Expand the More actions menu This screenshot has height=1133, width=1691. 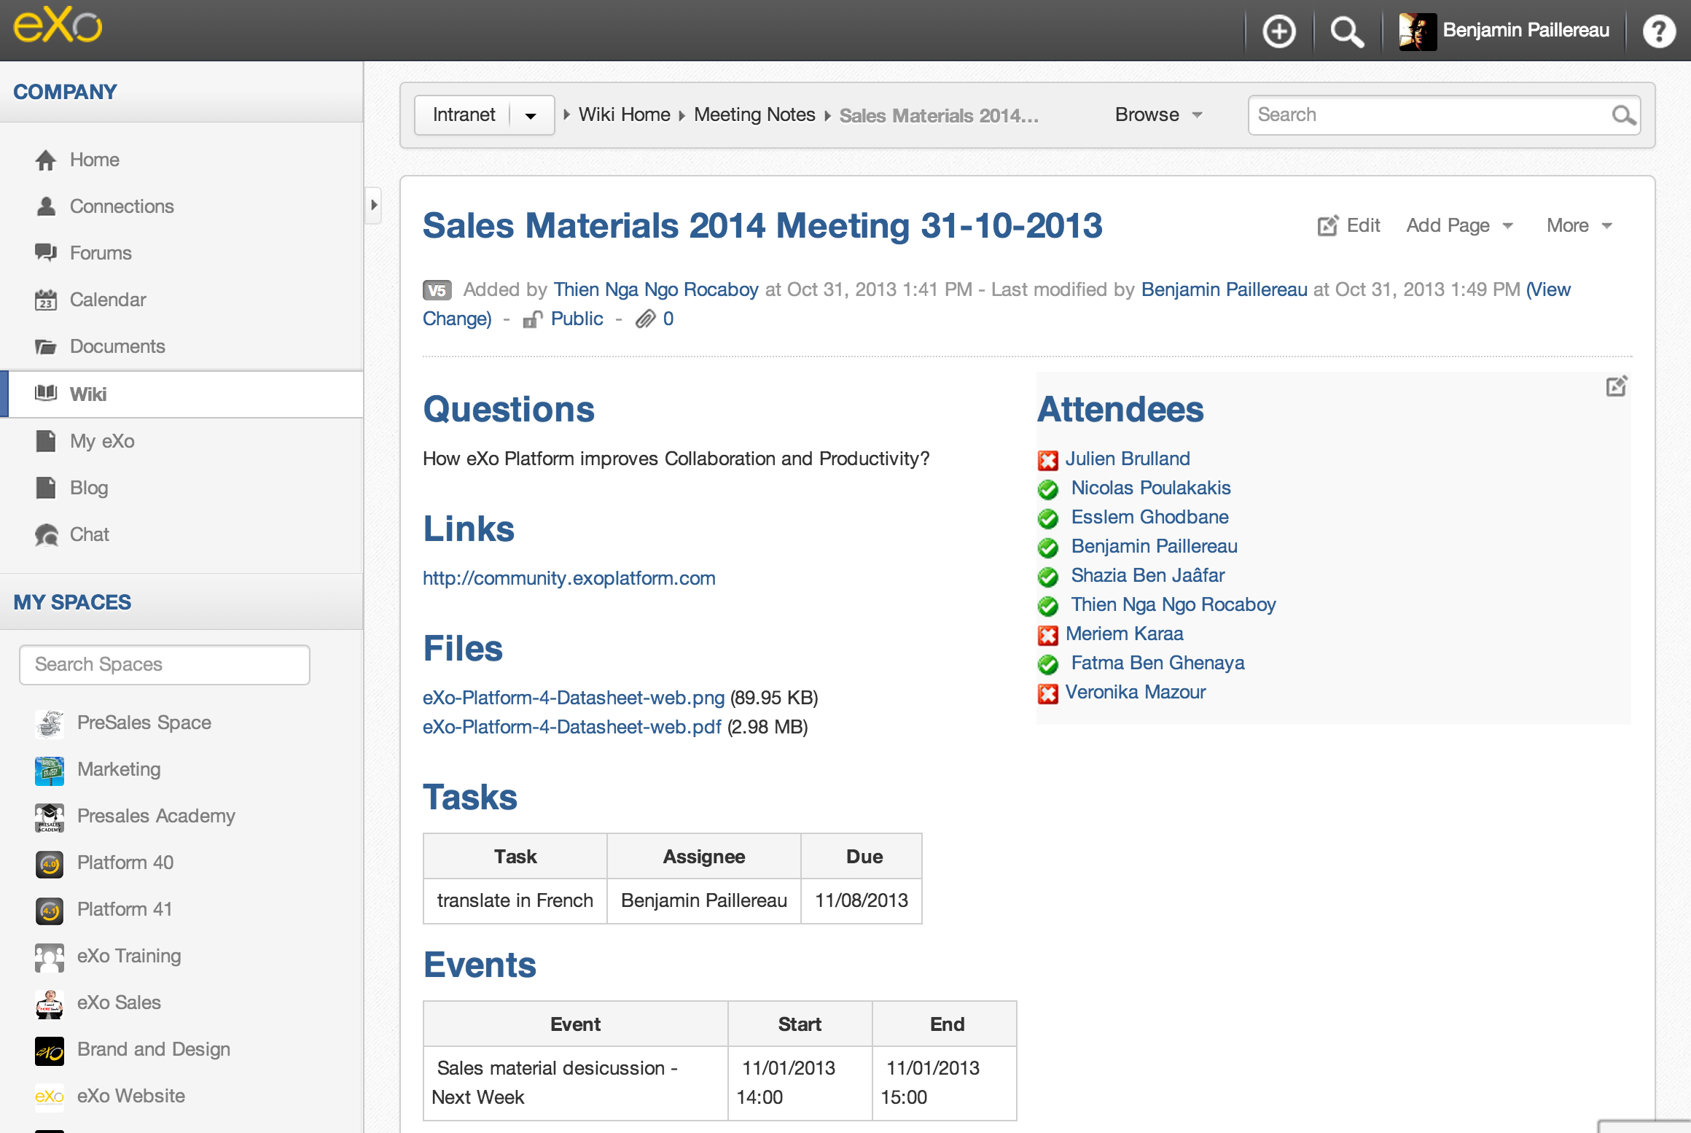[x=1579, y=226]
